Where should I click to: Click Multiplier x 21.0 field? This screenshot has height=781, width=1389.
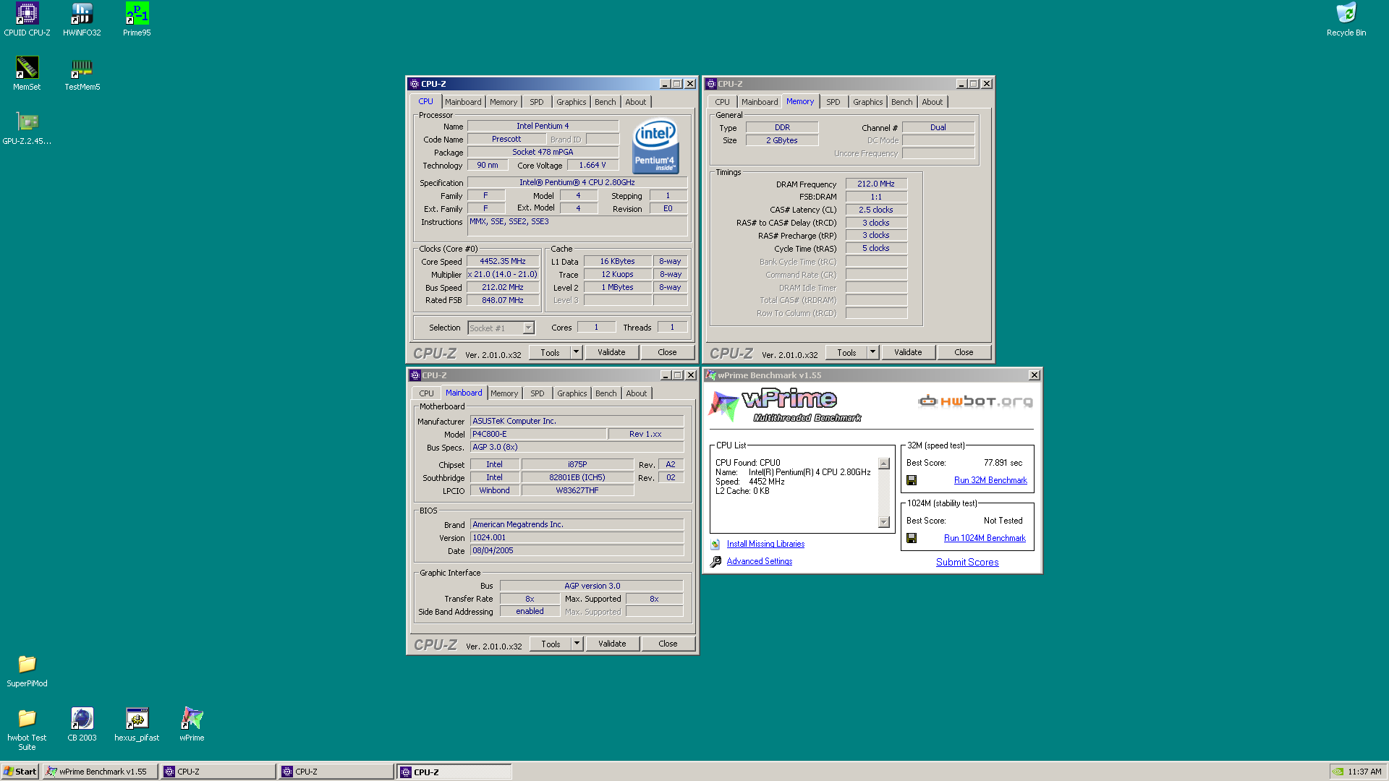coord(503,275)
